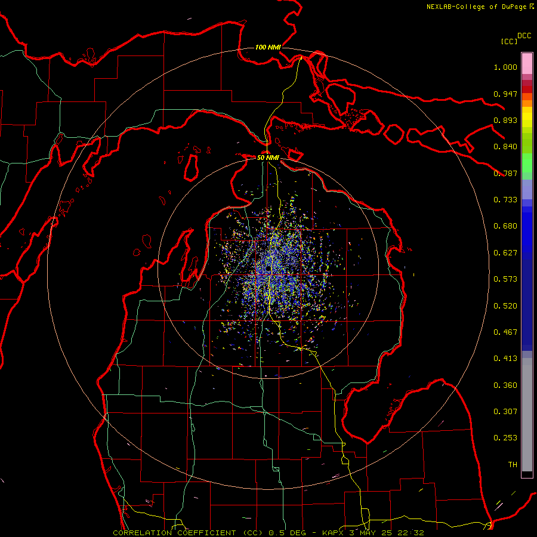Click the 0.467 legend value
Viewport: 537px width, 537px height.
(x=505, y=332)
